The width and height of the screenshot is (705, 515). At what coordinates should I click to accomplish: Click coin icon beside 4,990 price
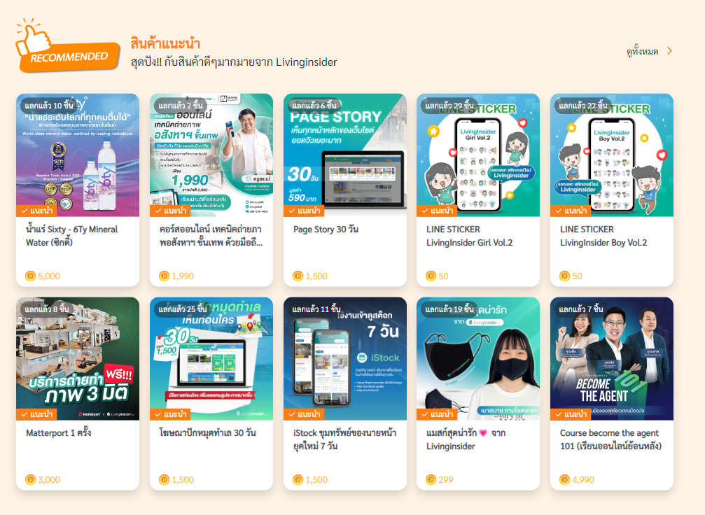point(564,479)
